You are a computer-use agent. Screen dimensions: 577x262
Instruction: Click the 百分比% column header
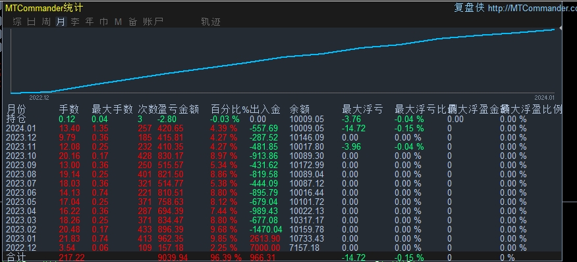pos(230,109)
